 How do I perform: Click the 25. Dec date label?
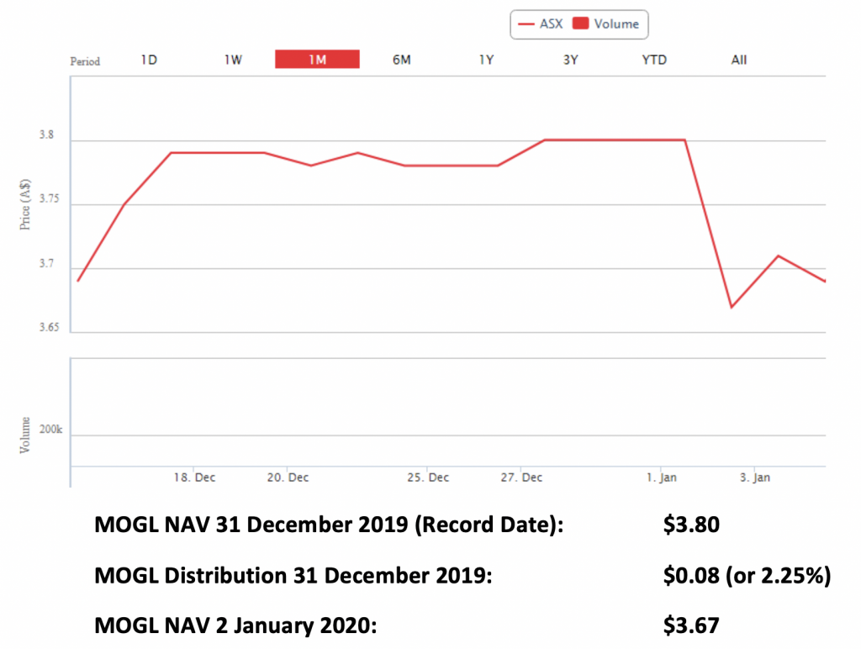pyautogui.click(x=428, y=478)
